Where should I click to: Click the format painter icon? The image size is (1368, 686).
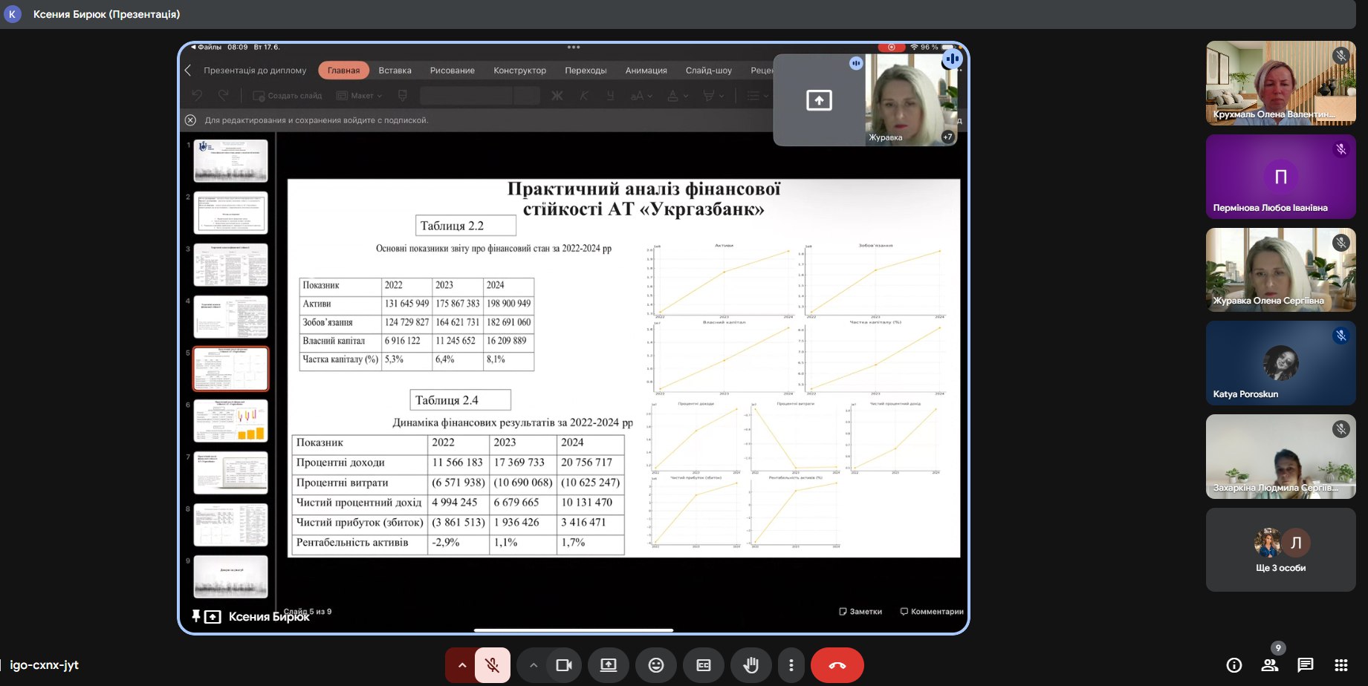[x=403, y=96]
